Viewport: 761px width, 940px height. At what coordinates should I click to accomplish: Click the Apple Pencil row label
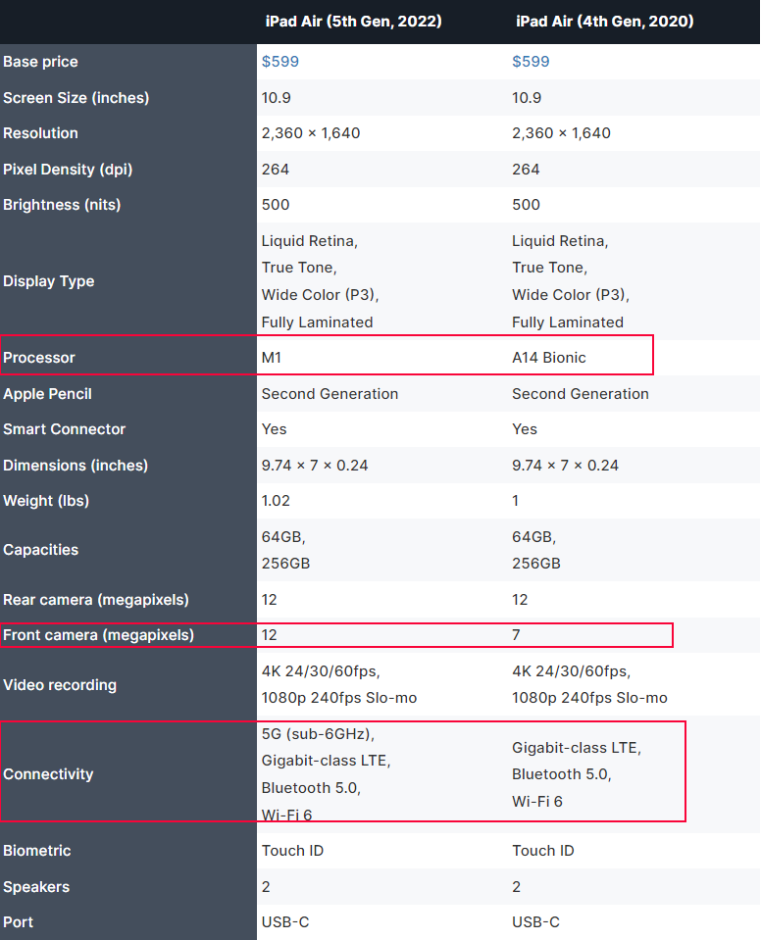47,394
